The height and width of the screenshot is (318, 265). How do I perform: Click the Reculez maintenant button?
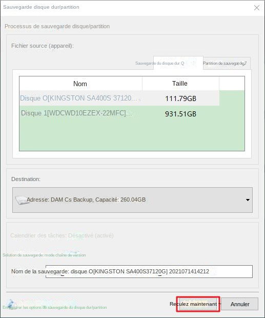point(198,304)
